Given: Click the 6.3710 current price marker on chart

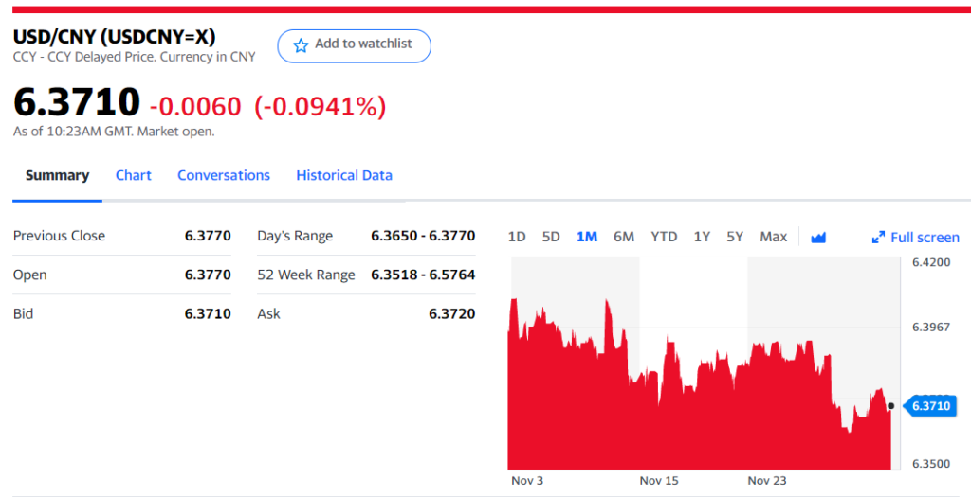Looking at the screenshot, I should point(929,406).
